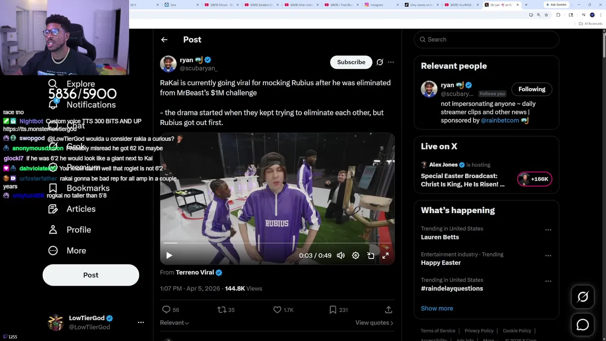Open the Articles navigation item
Image resolution: width=606 pixels, height=341 pixels.
click(x=81, y=209)
